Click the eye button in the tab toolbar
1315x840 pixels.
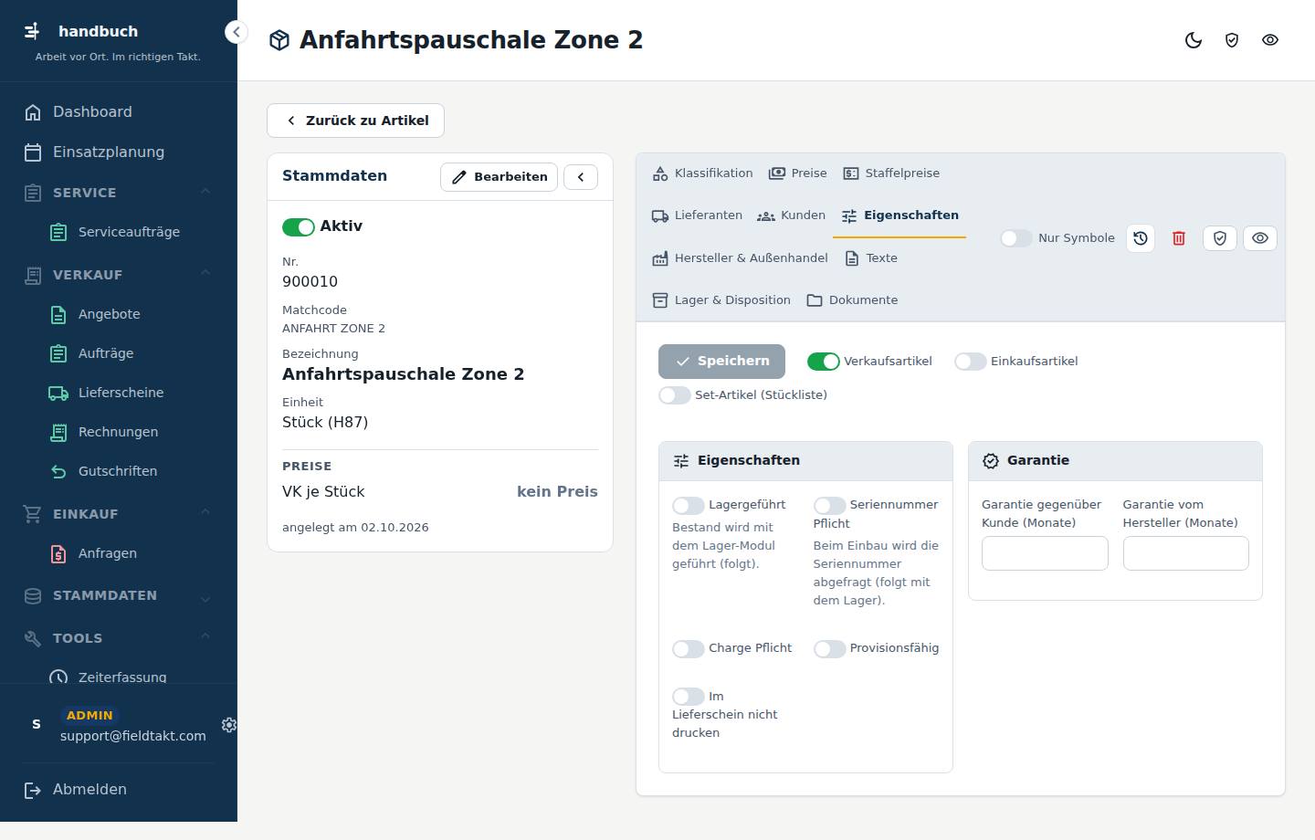(x=1260, y=238)
